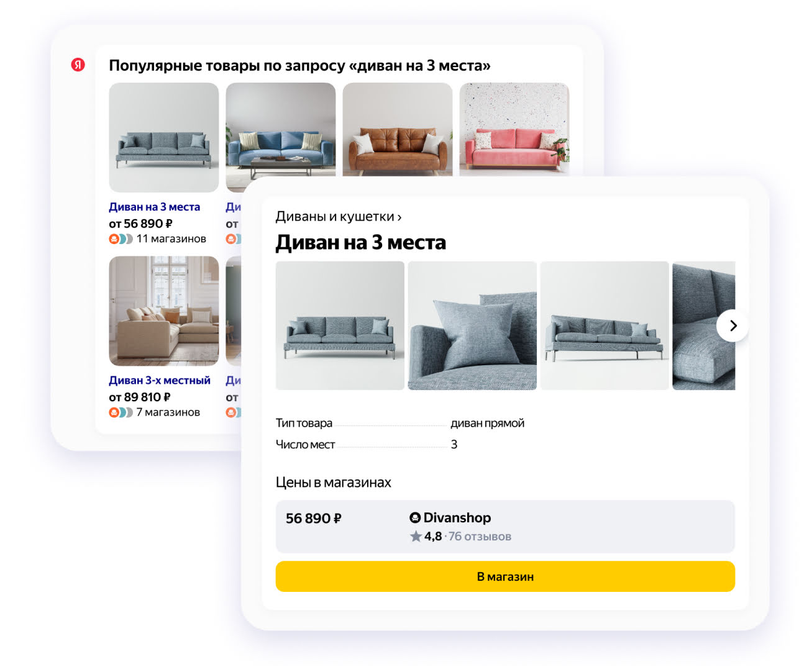Open the first front-view sofa gallery photo
This screenshot has width=804, height=672.
tap(340, 325)
